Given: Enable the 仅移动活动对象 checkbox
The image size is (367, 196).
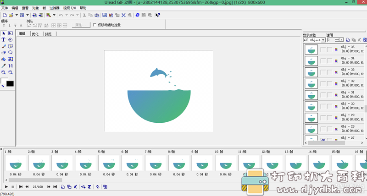Looking at the screenshot, I should [95, 25].
